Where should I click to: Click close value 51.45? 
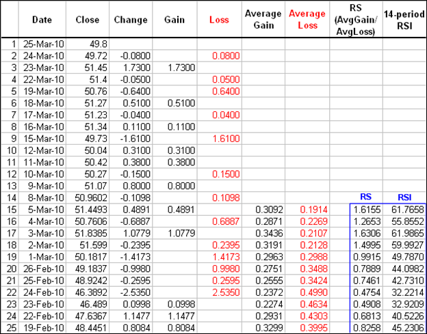(94, 68)
